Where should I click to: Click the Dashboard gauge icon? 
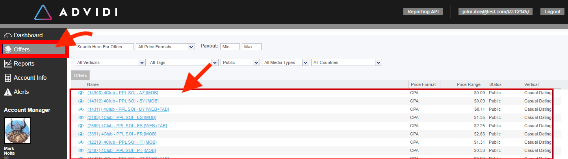[x=8, y=35]
